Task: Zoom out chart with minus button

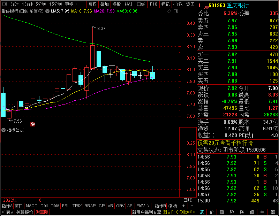Action: tap(192, 206)
